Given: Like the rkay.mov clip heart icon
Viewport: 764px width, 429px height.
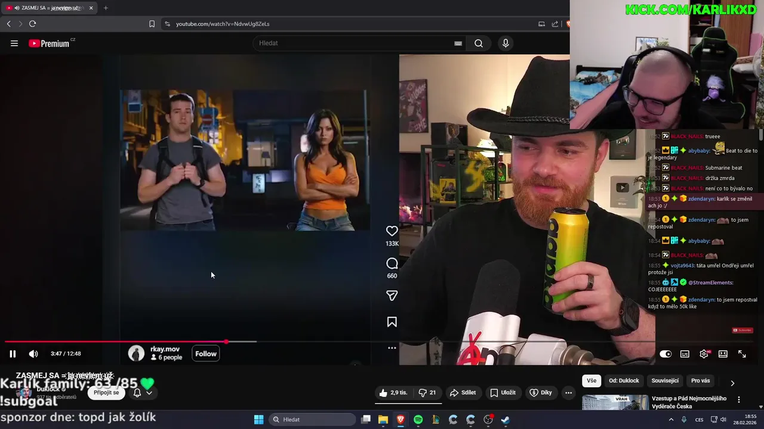Looking at the screenshot, I should pos(392,231).
